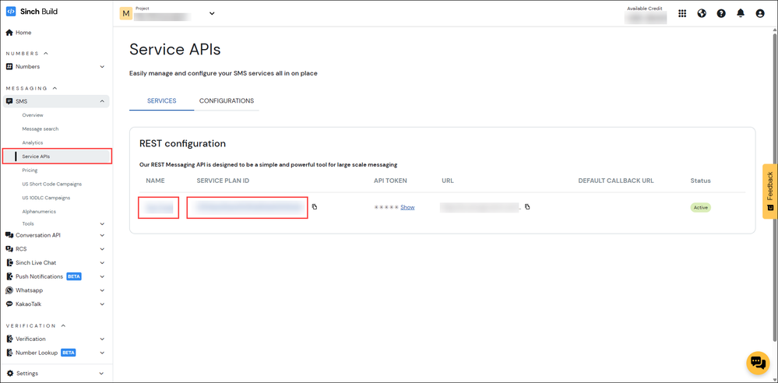
Task: Click the Sinch Build logo
Action: 33,12
